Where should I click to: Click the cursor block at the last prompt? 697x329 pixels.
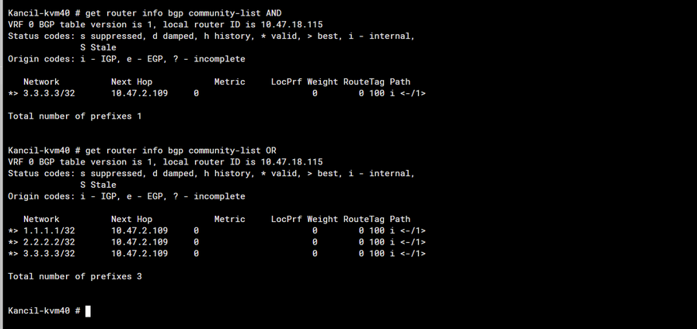tap(88, 311)
